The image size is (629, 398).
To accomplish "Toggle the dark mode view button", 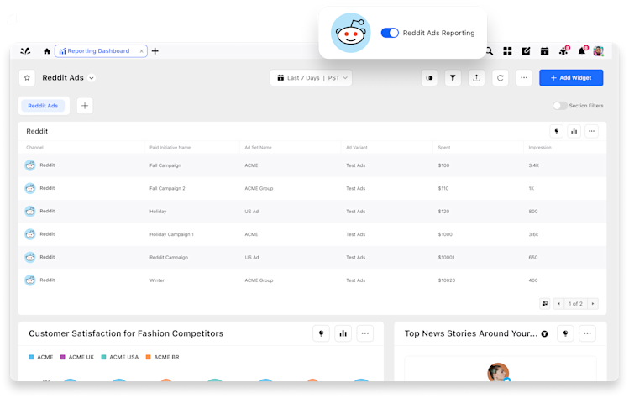I will click(429, 78).
